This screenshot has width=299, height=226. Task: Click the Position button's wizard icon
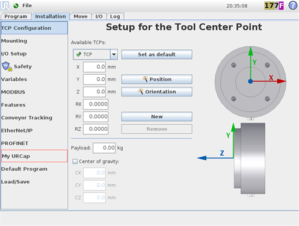[x=145, y=79]
